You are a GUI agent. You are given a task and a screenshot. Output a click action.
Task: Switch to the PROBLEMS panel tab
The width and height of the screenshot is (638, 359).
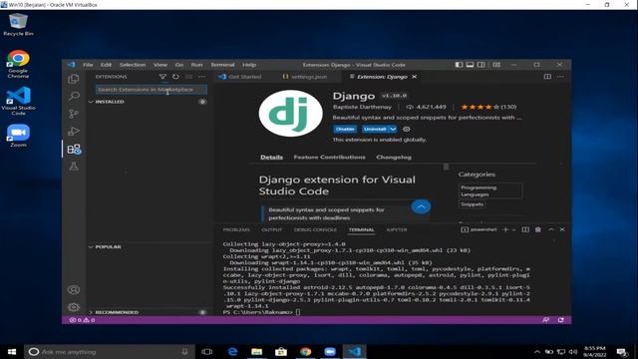[236, 229]
